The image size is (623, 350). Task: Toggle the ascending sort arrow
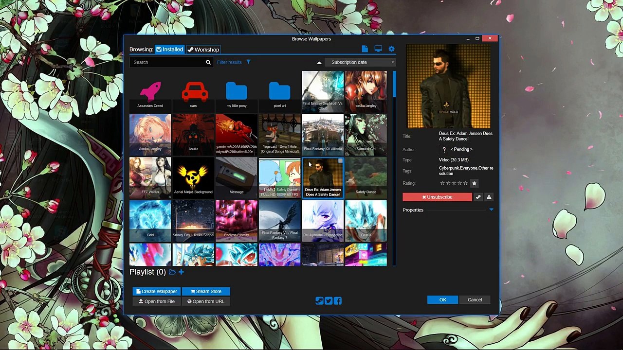pos(319,62)
